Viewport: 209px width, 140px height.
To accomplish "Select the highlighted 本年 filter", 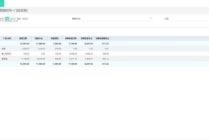I will tap(7, 18).
